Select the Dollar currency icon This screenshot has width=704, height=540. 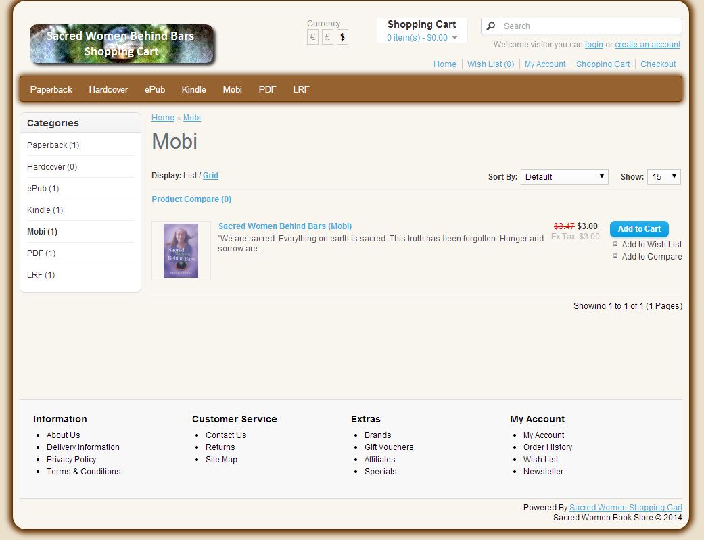[342, 37]
